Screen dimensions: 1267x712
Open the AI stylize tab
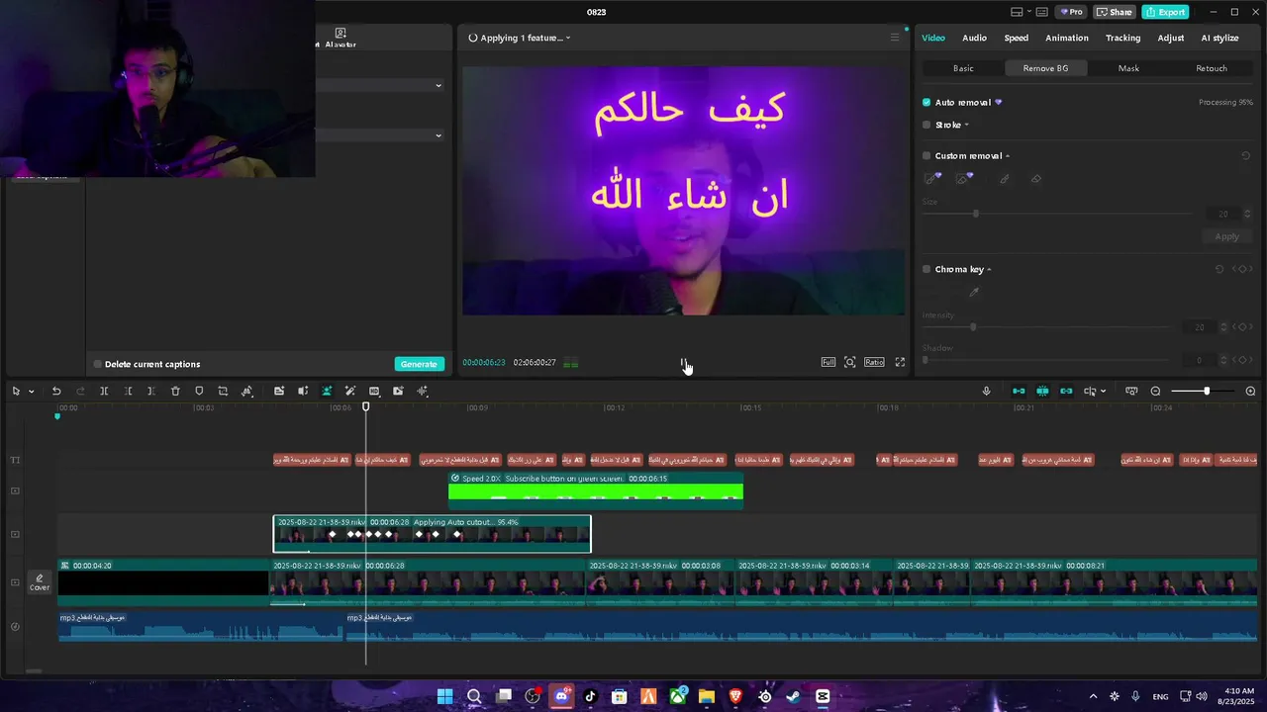click(x=1219, y=38)
